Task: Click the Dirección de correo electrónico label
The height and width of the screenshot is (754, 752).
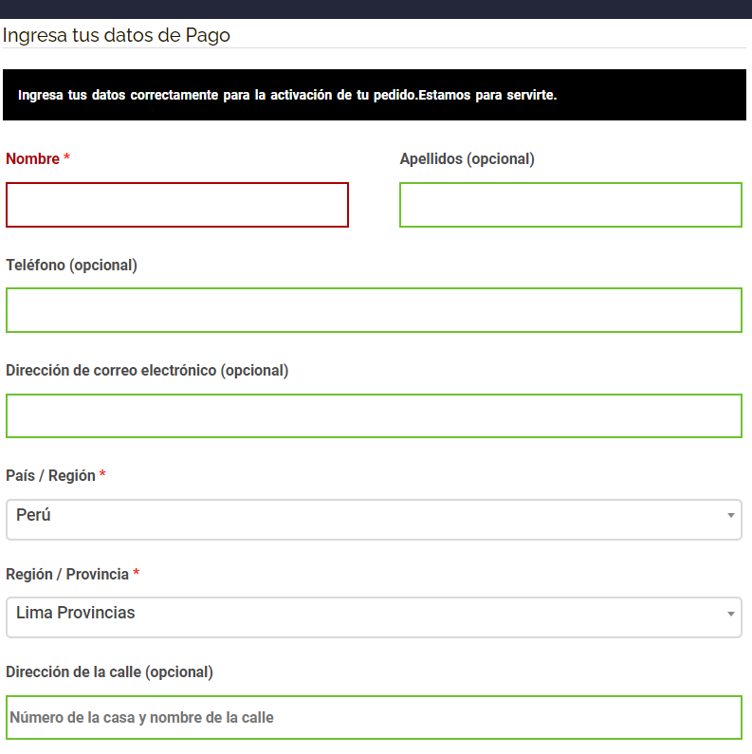Action: pos(147,371)
